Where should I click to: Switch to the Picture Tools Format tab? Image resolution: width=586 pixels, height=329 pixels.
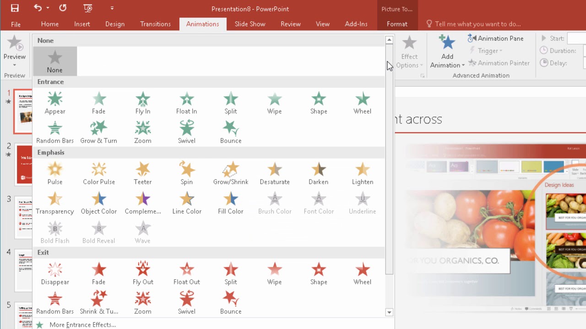click(x=397, y=24)
